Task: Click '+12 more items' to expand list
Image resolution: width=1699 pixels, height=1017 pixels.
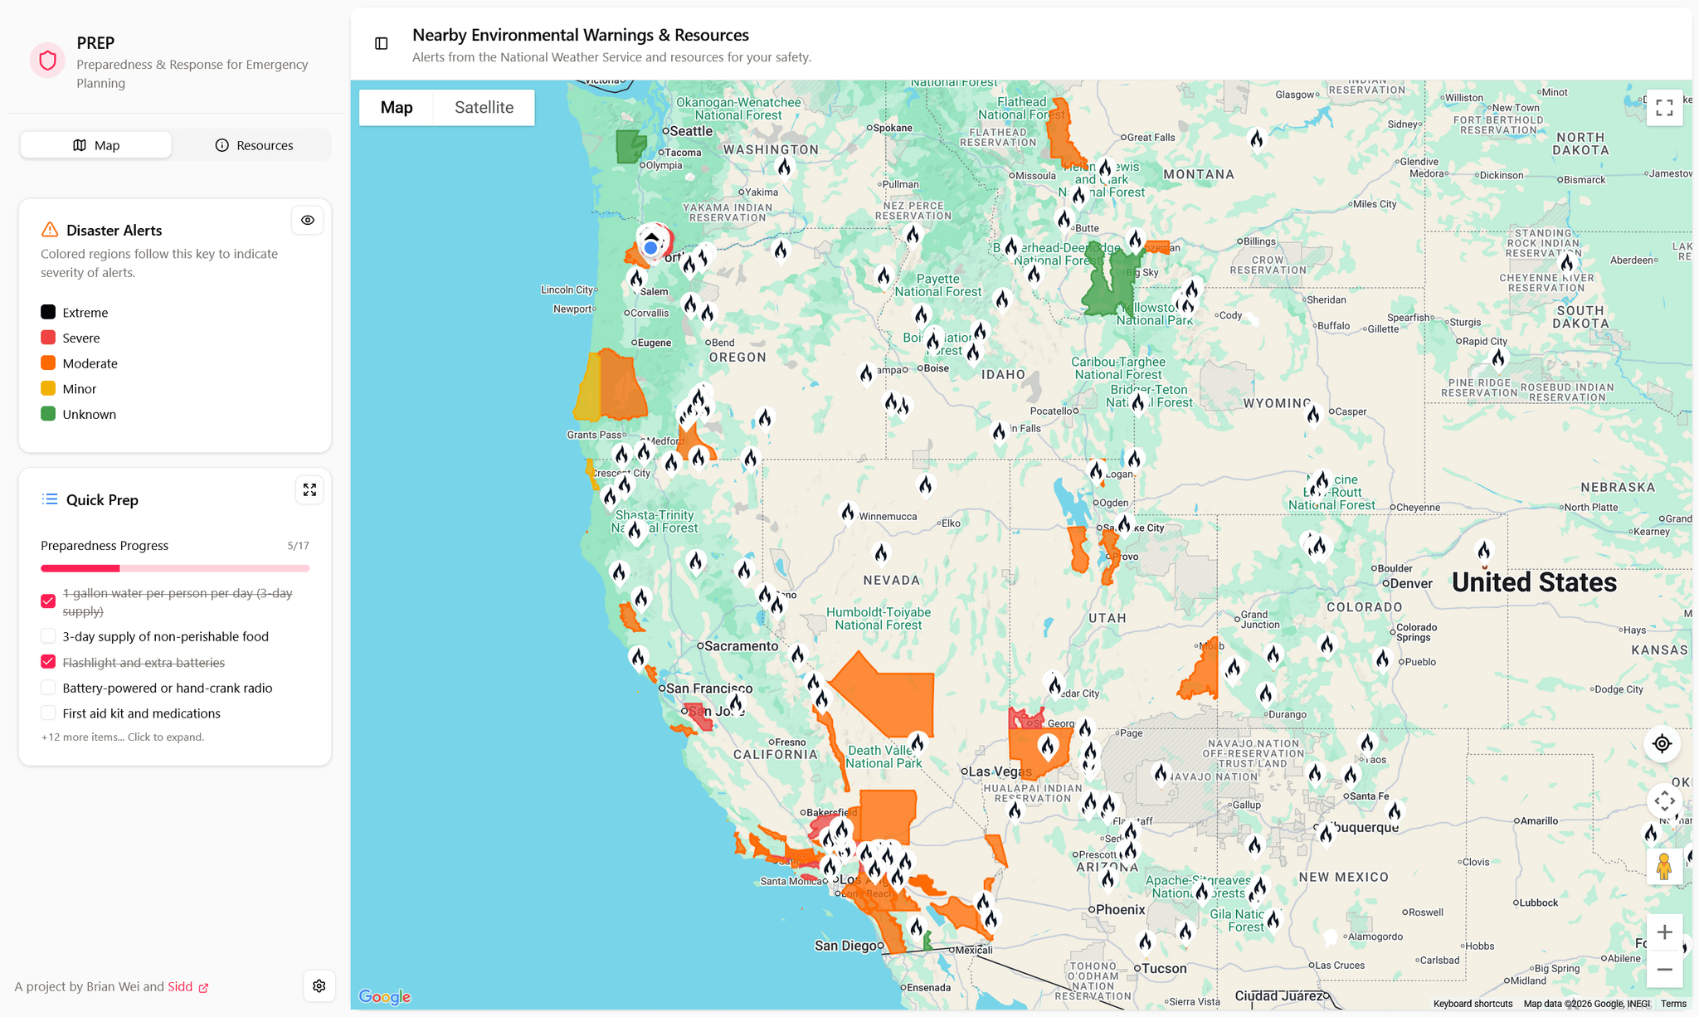Action: [123, 737]
